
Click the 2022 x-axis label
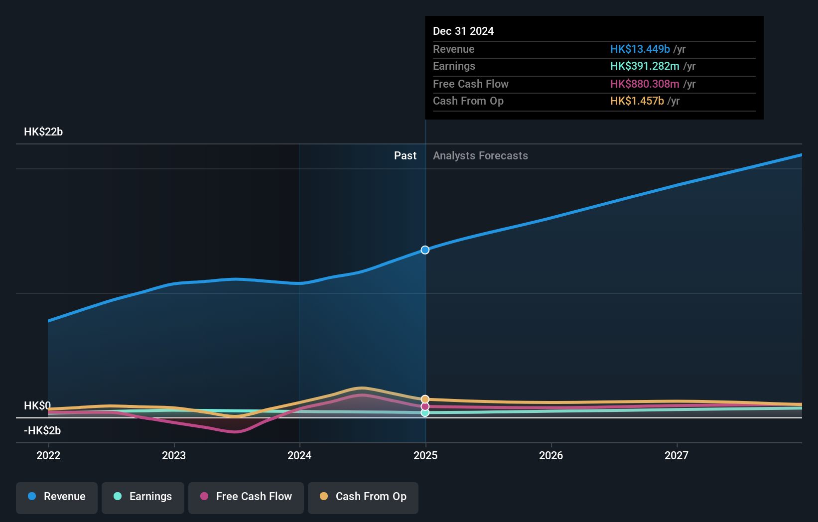tap(48, 455)
